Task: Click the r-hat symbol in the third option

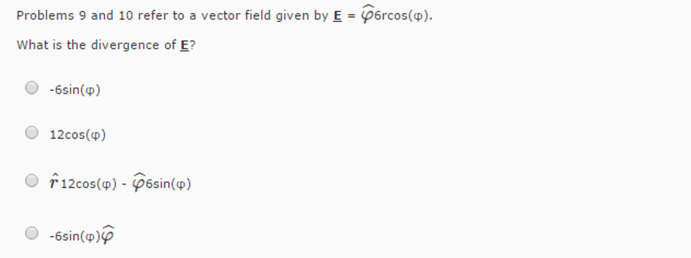Action: [54, 182]
